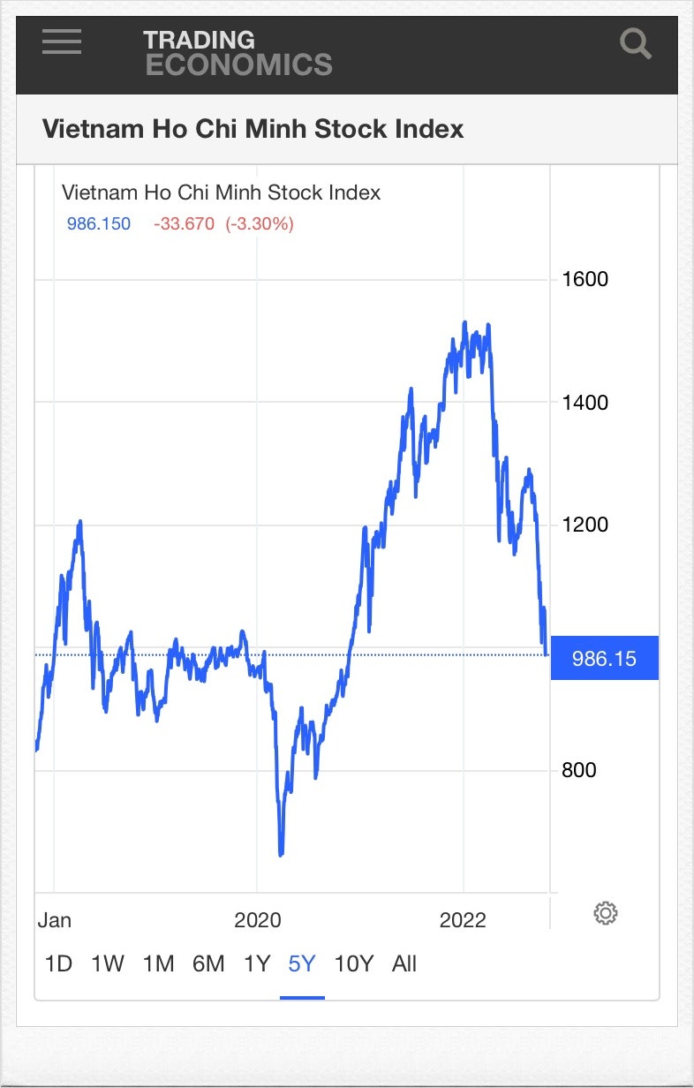The height and width of the screenshot is (1088, 694).
Task: Click the 2022 label on time axis
Action: coord(464,920)
